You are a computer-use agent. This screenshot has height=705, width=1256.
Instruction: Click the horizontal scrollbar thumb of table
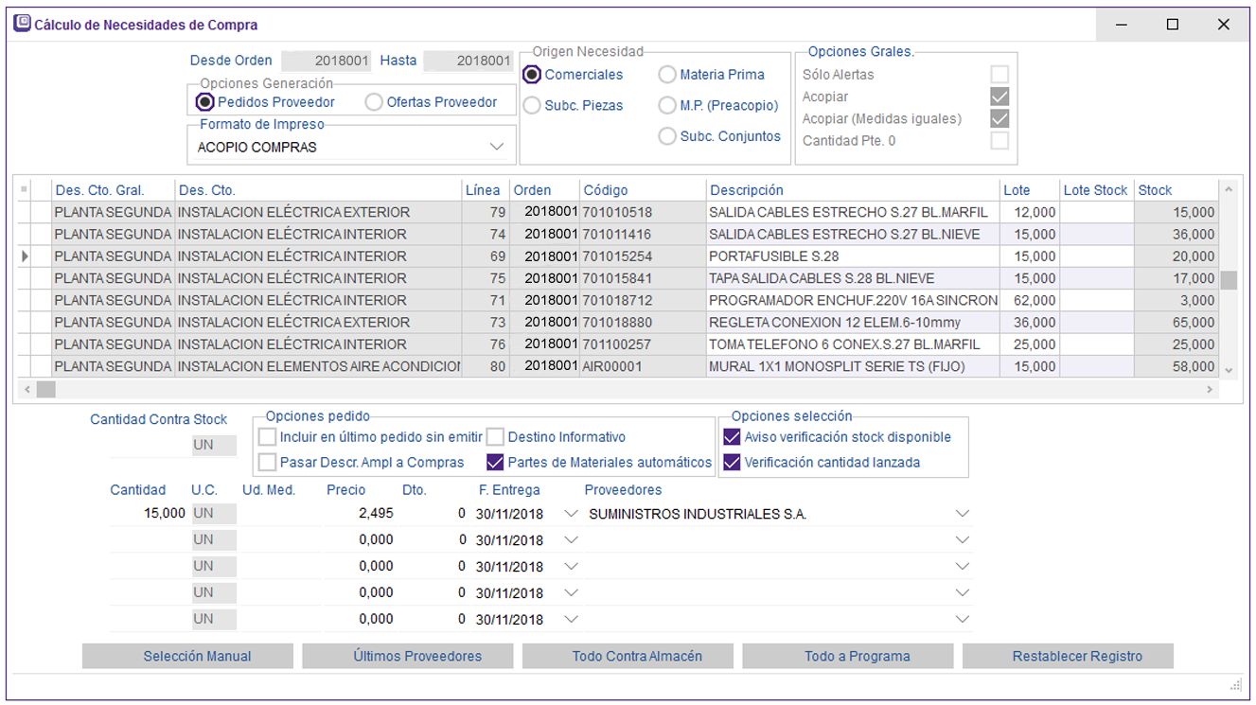point(45,390)
